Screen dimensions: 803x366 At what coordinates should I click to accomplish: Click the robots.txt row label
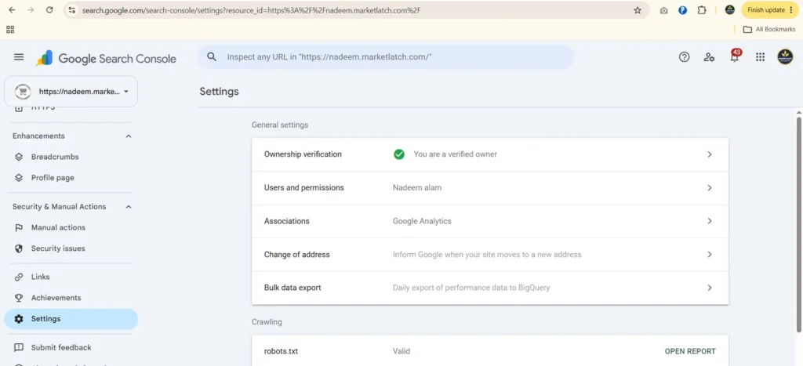pos(281,351)
